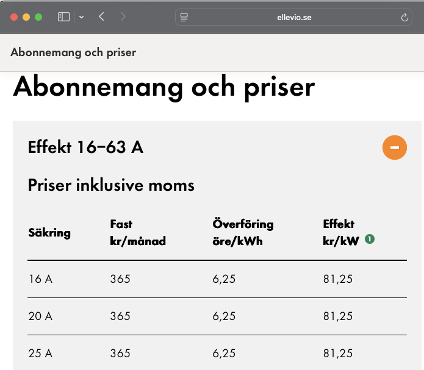Select the 16 A fuse row label
This screenshot has width=424, height=370.
(x=41, y=279)
